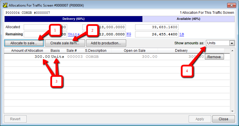This screenshot has width=239, height=126.
Task: Click the S.Description column header
Action: tap(96, 51)
